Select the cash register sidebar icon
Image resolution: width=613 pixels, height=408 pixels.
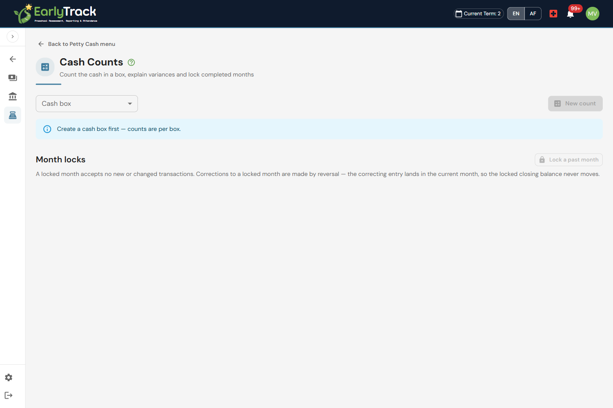[x=13, y=115]
